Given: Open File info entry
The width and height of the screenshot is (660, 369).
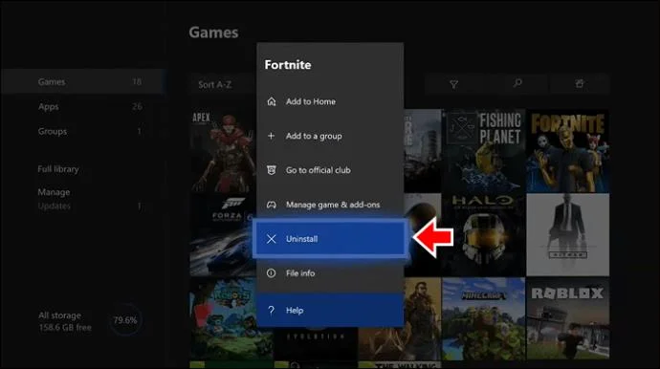Looking at the screenshot, I should click(330, 273).
